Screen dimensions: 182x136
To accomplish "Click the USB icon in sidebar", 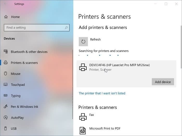I will [x=5, y=128].
